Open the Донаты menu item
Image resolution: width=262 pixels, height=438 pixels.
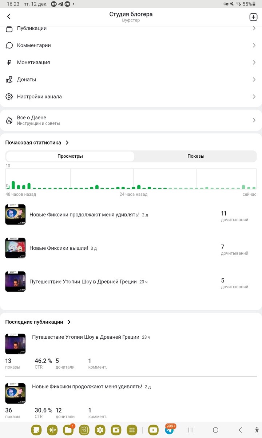pyautogui.click(x=131, y=80)
